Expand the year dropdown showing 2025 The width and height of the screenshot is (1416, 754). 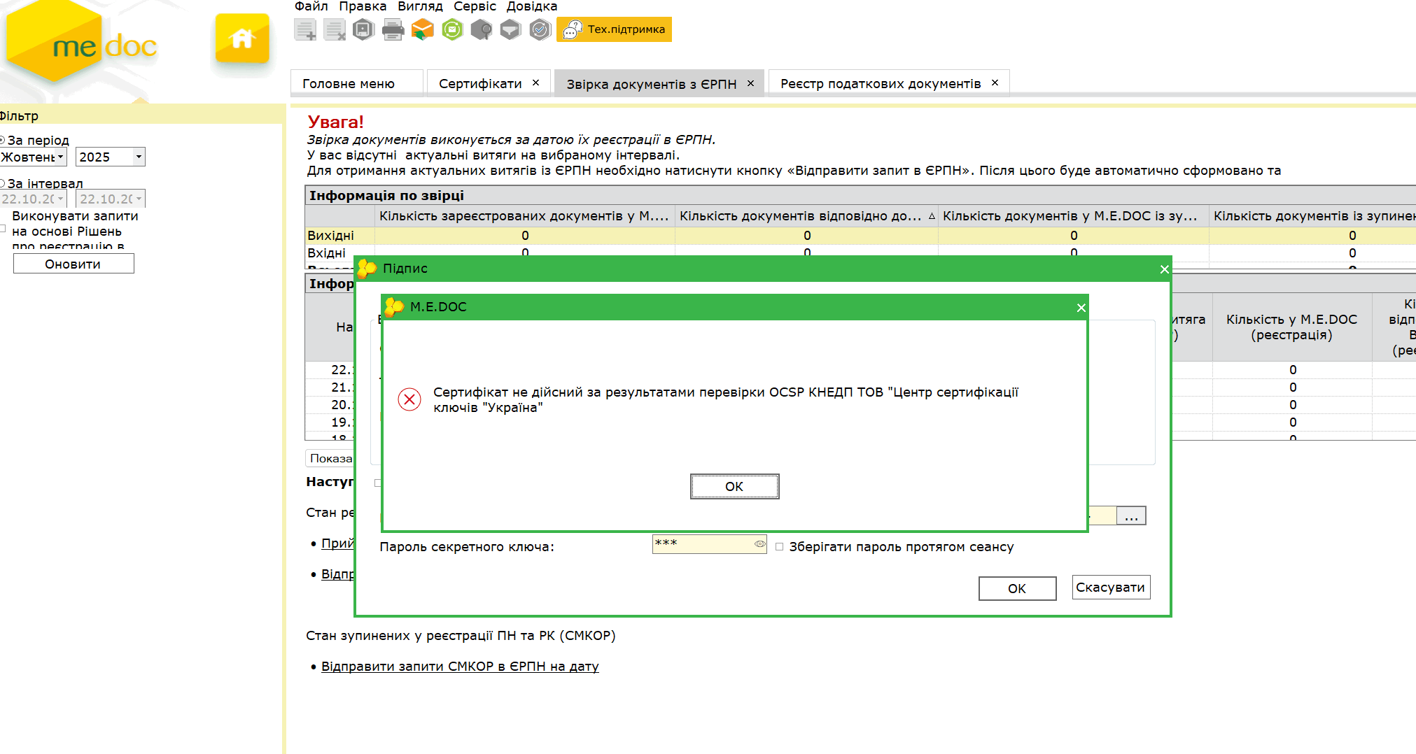[x=139, y=157]
